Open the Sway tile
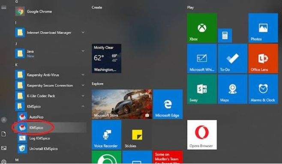The width and height of the screenshot is (282, 164). (202, 89)
